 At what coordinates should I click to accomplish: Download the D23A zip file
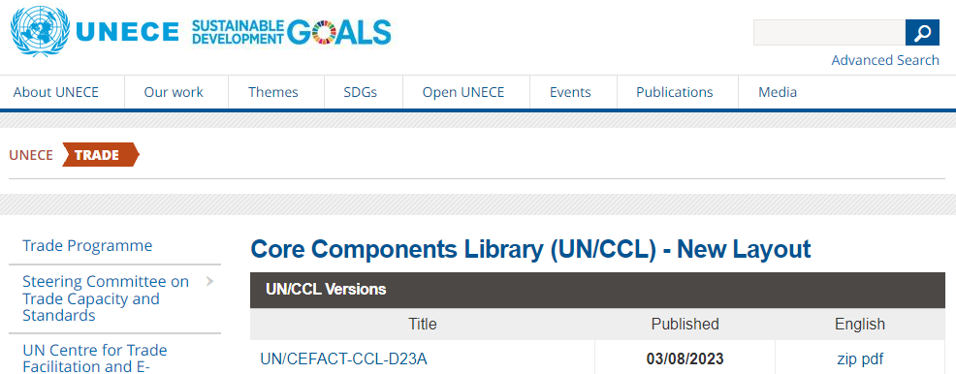[x=846, y=358]
